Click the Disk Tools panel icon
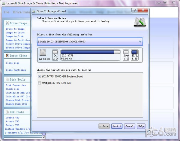The image size is (180, 141). 7,79
